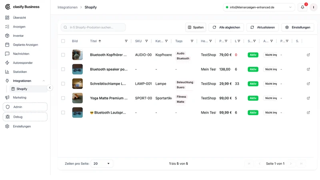Image resolution: width=320 pixels, height=180 pixels.
Task: Go to the last page arrow
Action: 301,164
